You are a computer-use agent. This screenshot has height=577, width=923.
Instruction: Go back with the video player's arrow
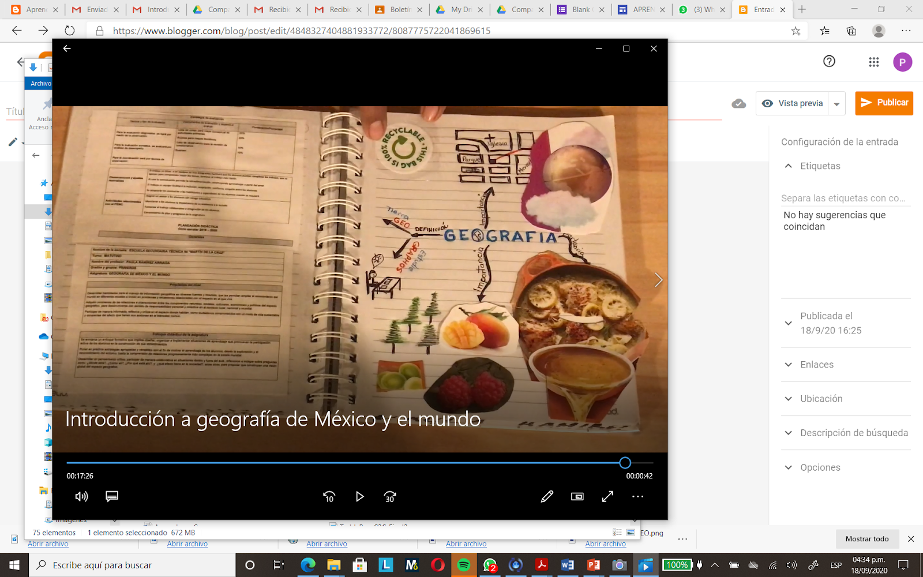click(x=67, y=48)
